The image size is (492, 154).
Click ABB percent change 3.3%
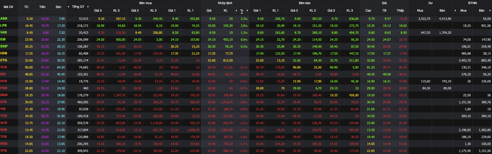click(x=244, y=19)
